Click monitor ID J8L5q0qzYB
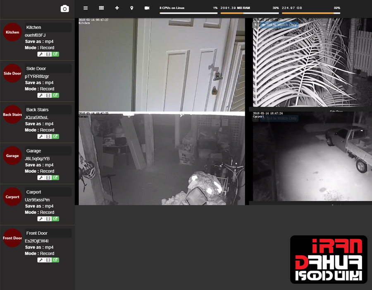Screen dimensions: 372x290 click(x=37, y=159)
